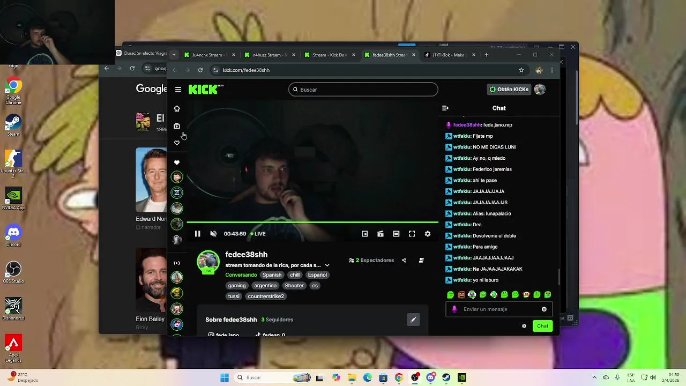Open Edward Norton photo in Google window
This screenshot has height=386, width=686.
pos(151,180)
